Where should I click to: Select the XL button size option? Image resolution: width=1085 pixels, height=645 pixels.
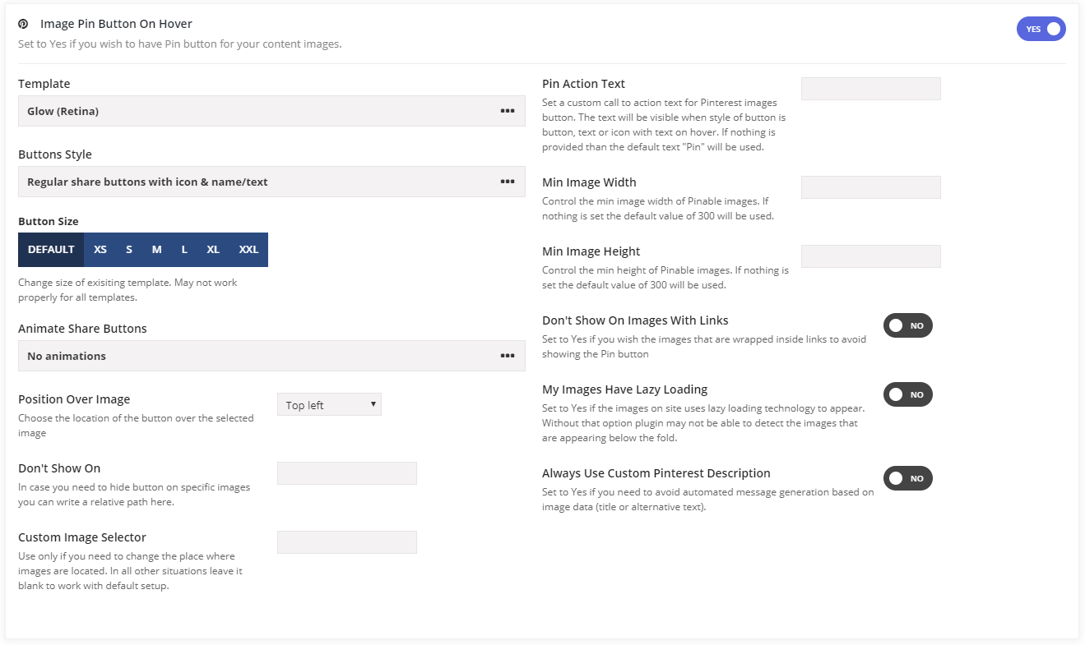pyautogui.click(x=213, y=250)
